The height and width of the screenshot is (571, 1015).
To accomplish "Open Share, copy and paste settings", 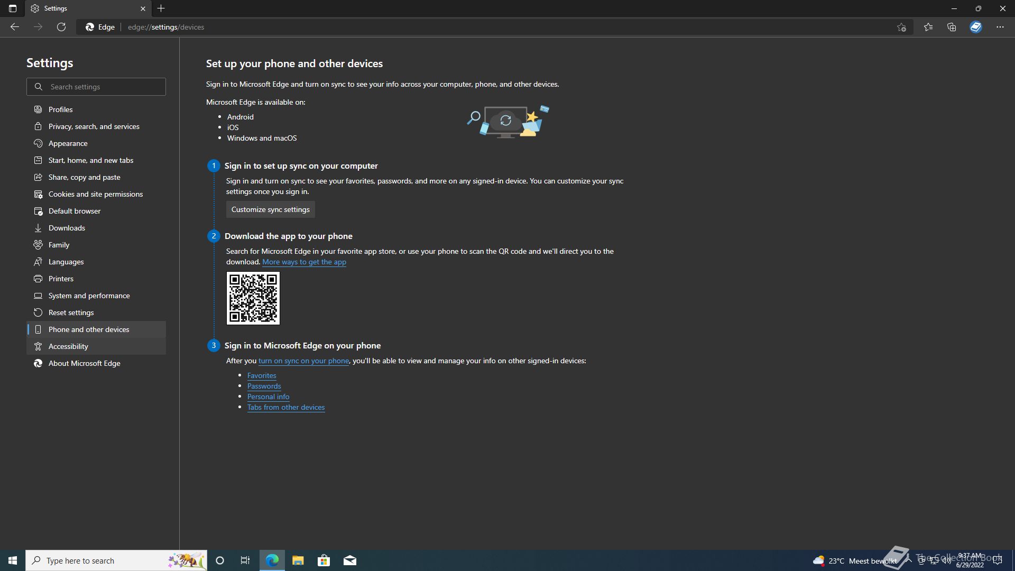I will [x=96, y=177].
